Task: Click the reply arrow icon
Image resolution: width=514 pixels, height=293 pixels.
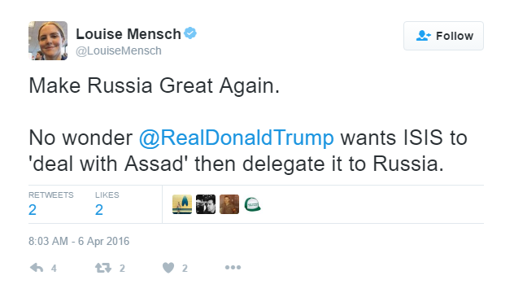Action: click(x=37, y=268)
